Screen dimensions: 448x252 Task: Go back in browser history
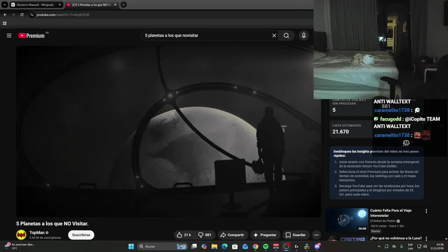click(x=5, y=15)
